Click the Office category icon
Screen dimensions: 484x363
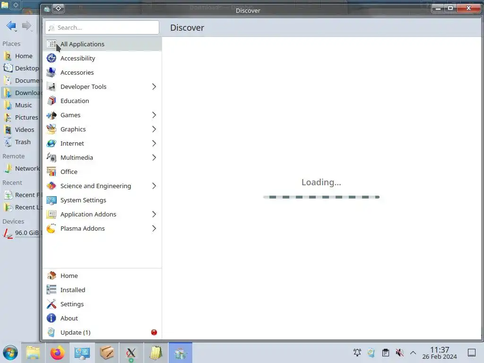click(x=51, y=172)
